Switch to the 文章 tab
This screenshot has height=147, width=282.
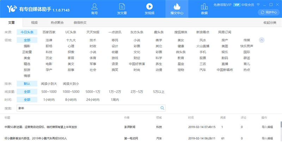click(x=11, y=23)
